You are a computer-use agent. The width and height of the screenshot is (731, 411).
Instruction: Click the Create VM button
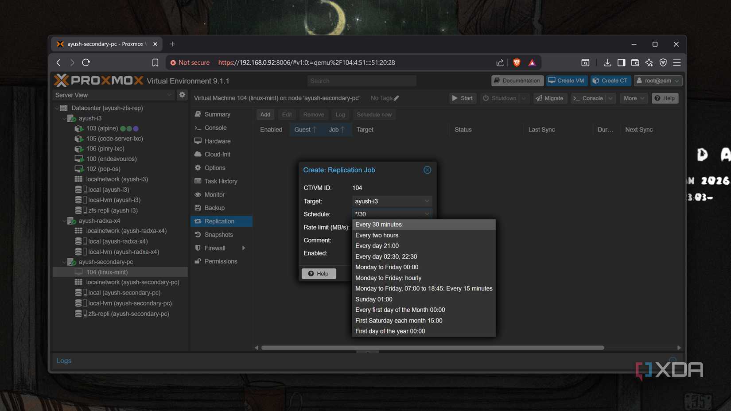[x=566, y=81]
